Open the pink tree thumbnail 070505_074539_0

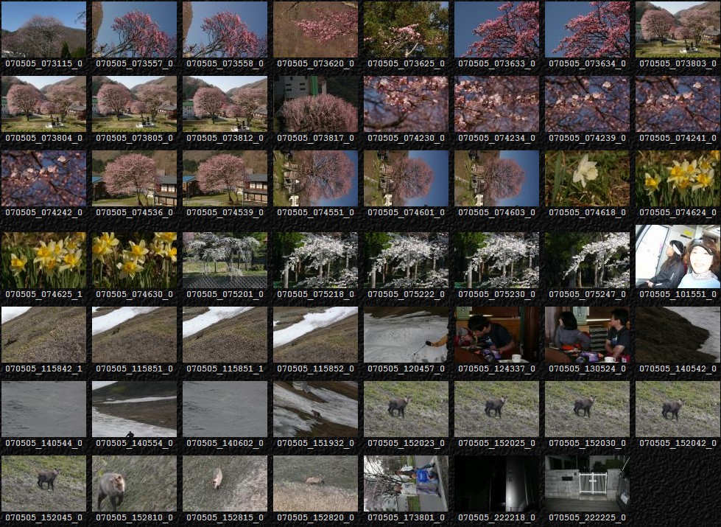[225, 178]
